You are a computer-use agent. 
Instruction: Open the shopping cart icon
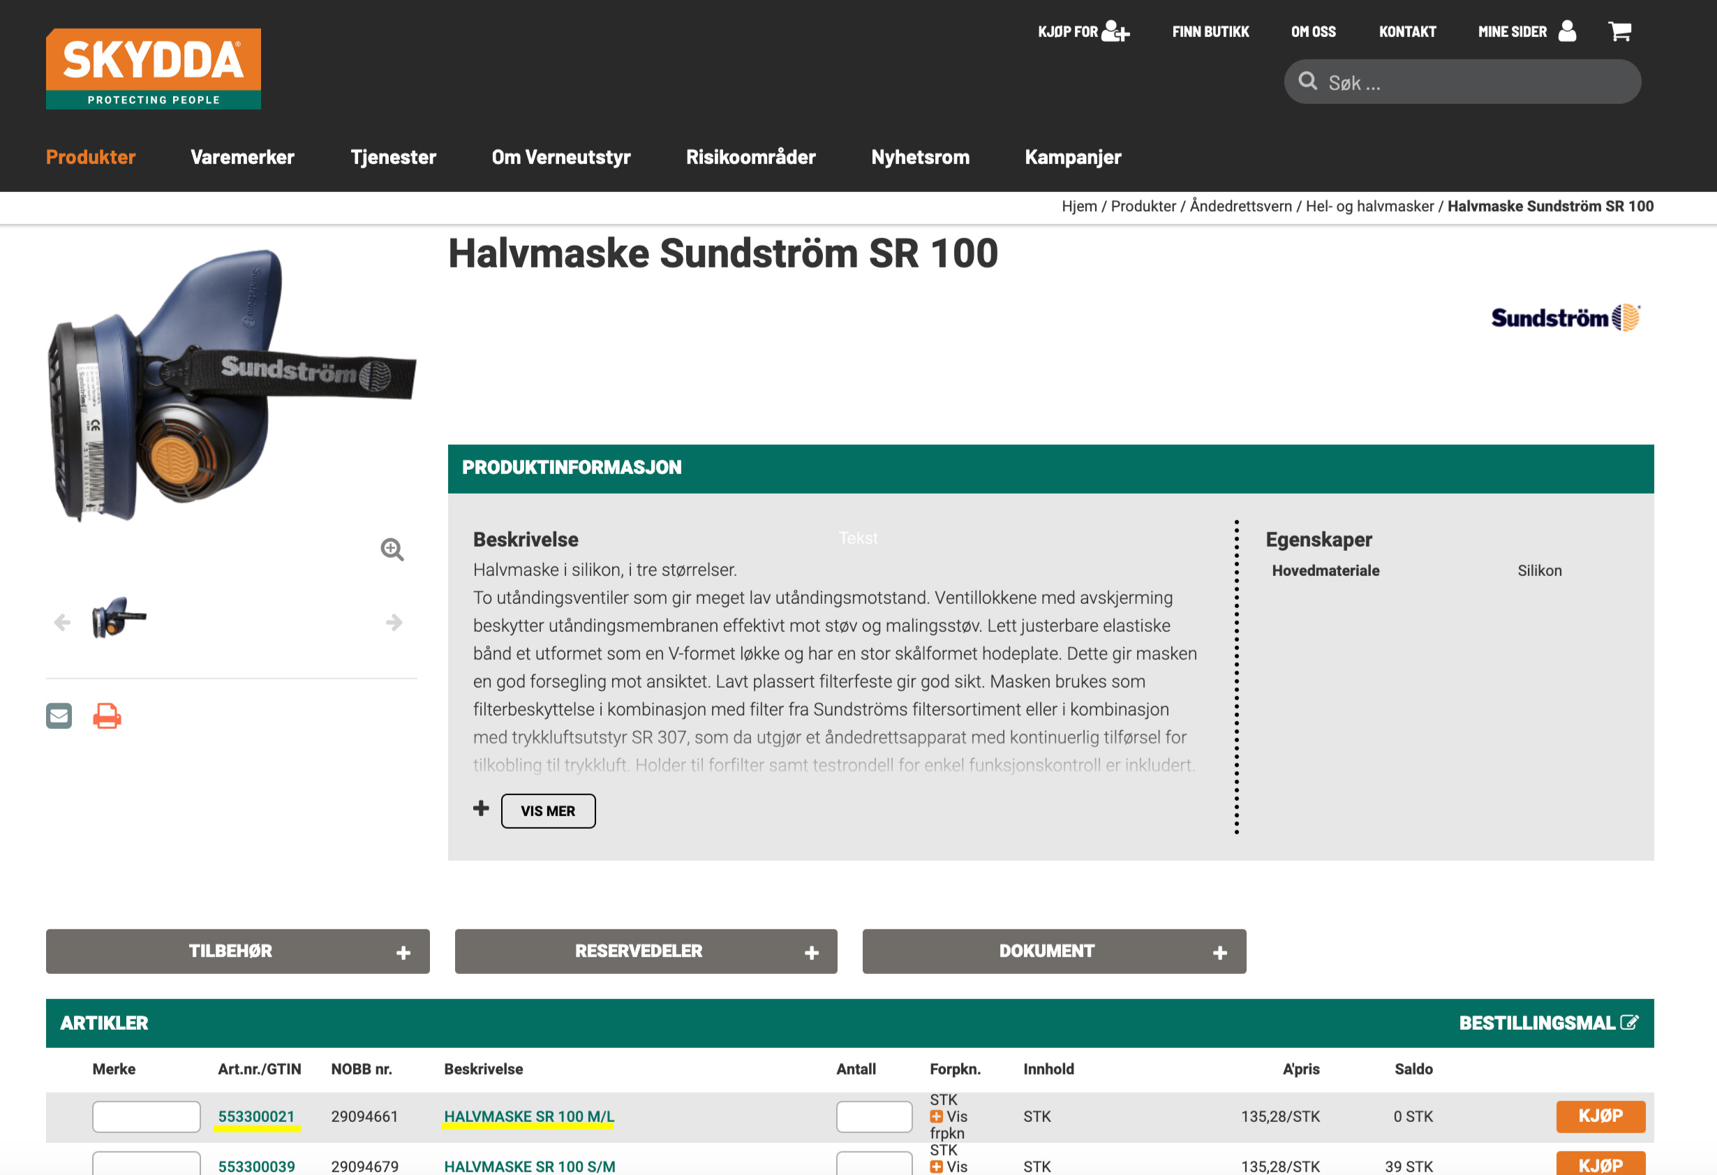[1619, 31]
